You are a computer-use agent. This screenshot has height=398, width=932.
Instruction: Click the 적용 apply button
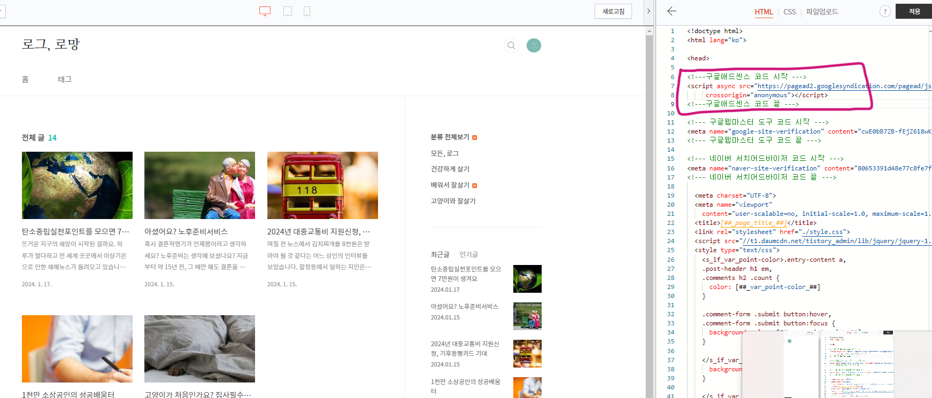click(x=914, y=11)
